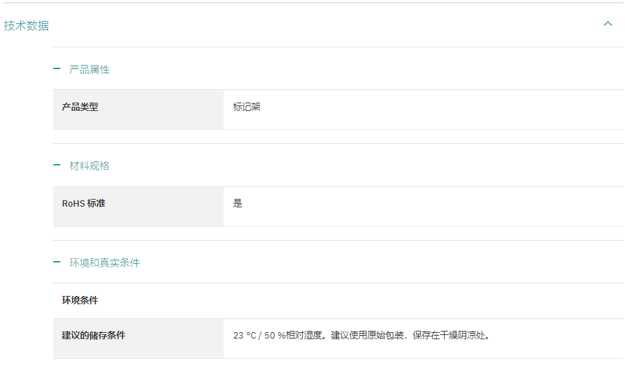The width and height of the screenshot is (625, 372).
Task: Select the 建议的储存条件 label cell
Action: (x=138, y=338)
